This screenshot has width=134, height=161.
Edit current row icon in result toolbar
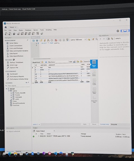[74, 62]
